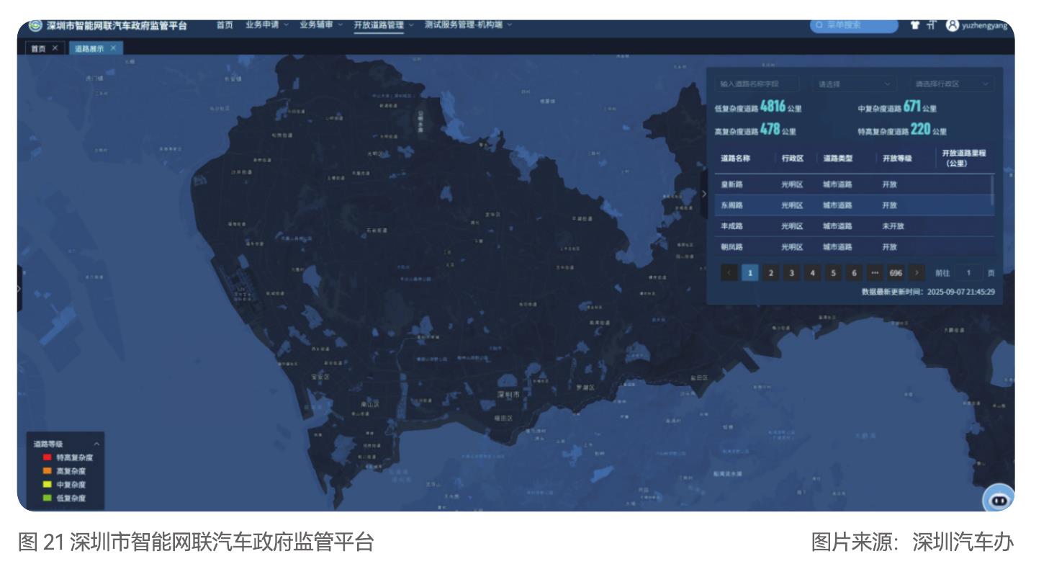Jump to last page 696

(x=896, y=273)
